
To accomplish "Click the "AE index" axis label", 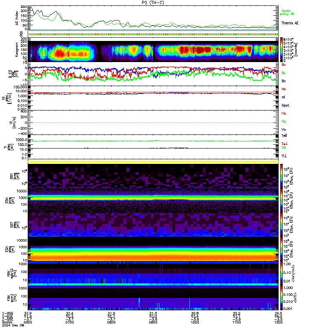I will click(x=17, y=18).
